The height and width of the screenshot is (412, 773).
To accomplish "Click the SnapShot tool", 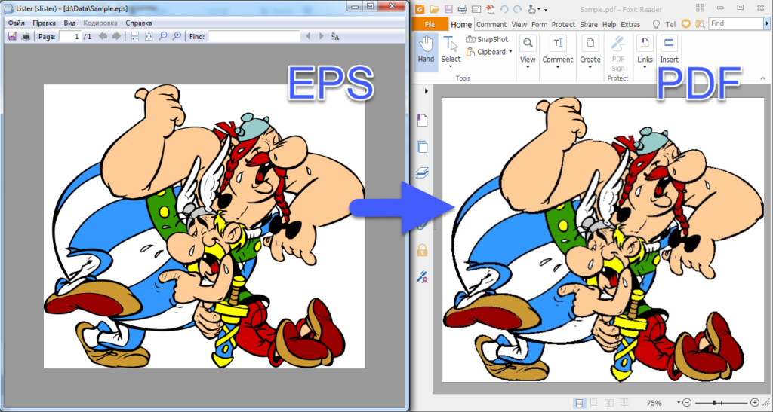I will pos(487,39).
